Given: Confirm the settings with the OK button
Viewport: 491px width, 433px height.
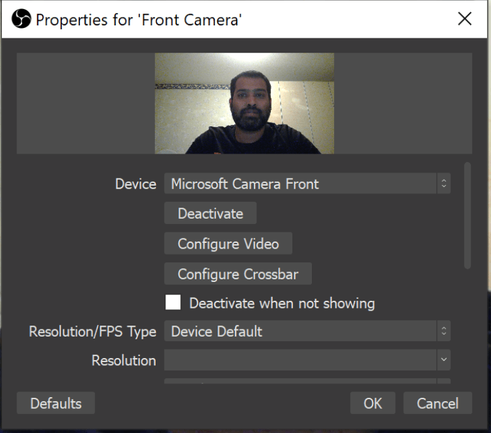Looking at the screenshot, I should click(x=372, y=403).
